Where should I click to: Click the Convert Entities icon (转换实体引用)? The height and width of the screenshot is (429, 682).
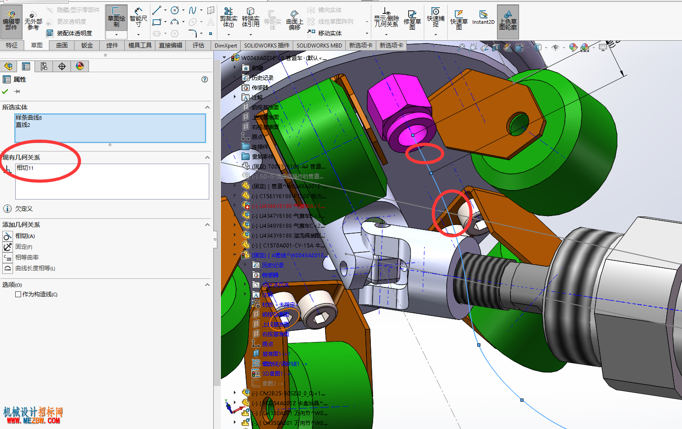[x=251, y=18]
